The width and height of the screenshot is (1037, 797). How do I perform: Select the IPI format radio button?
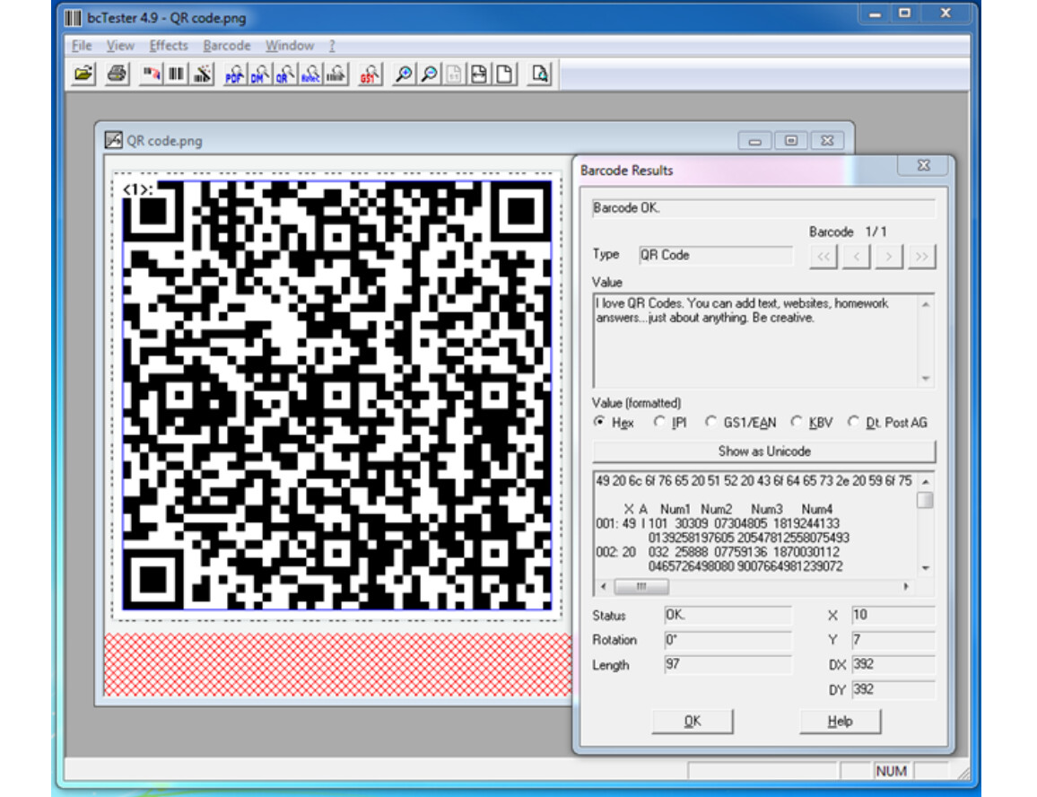(x=659, y=422)
